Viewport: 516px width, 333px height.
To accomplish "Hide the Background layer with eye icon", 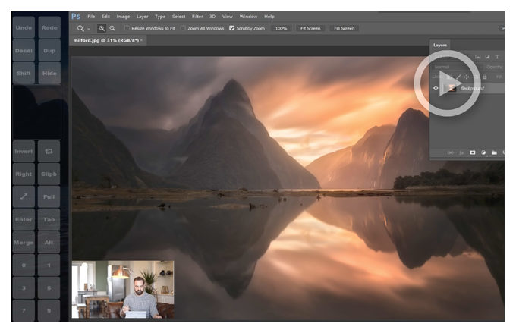I will pos(436,88).
